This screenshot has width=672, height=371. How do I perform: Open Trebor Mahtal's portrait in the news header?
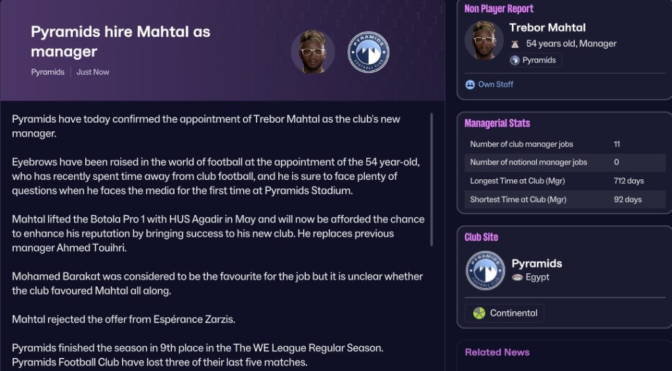(x=313, y=52)
